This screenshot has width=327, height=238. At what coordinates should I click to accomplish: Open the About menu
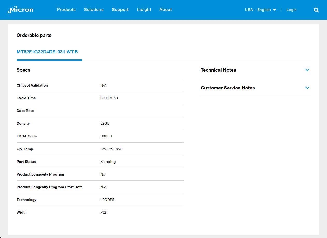point(166,10)
